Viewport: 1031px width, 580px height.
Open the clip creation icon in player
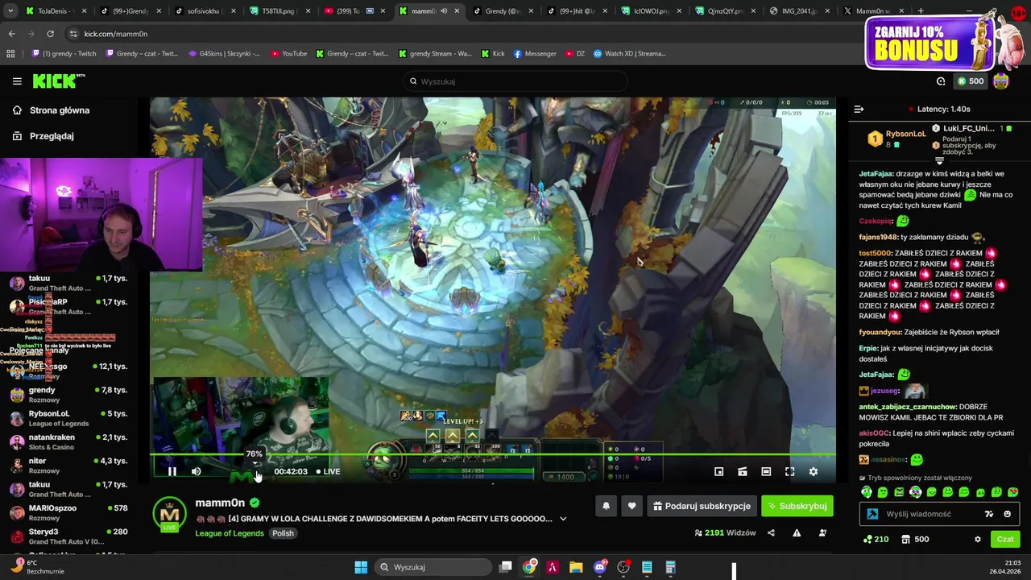743,471
